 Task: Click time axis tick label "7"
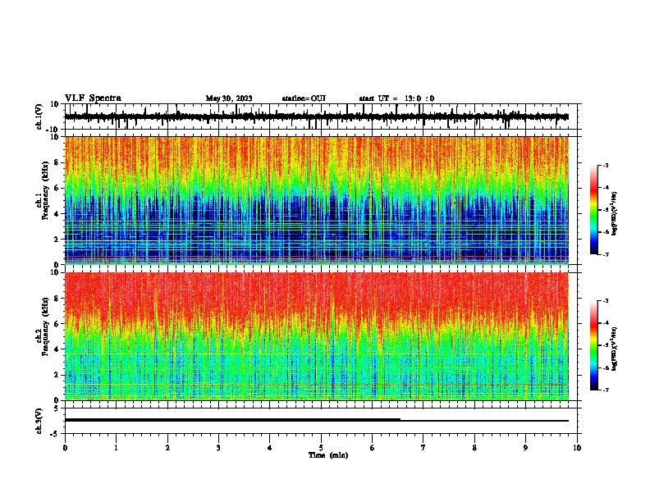[423, 448]
